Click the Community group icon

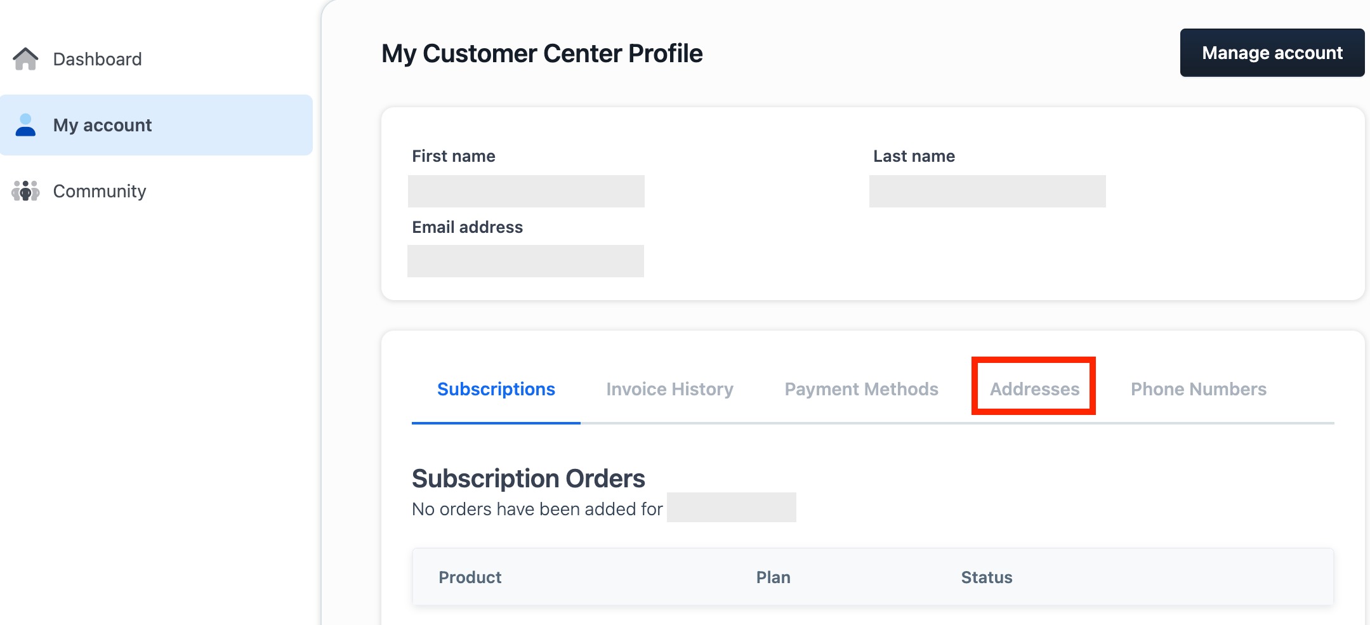click(25, 190)
